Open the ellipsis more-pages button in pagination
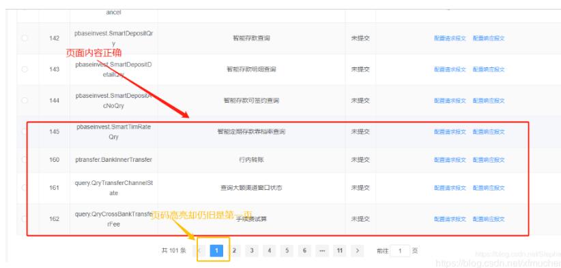This screenshot has height=268, width=561. pyautogui.click(x=322, y=251)
